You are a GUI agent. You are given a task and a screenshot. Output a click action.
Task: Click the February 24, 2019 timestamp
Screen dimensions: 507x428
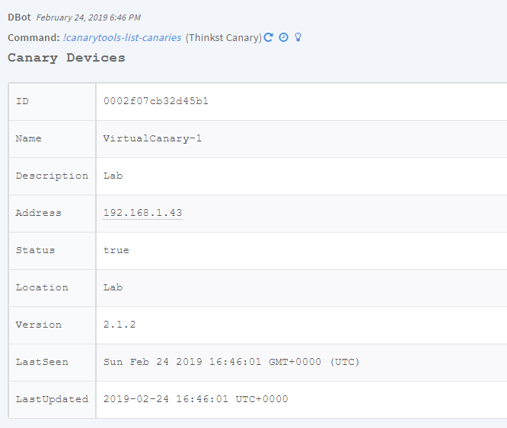click(88, 17)
